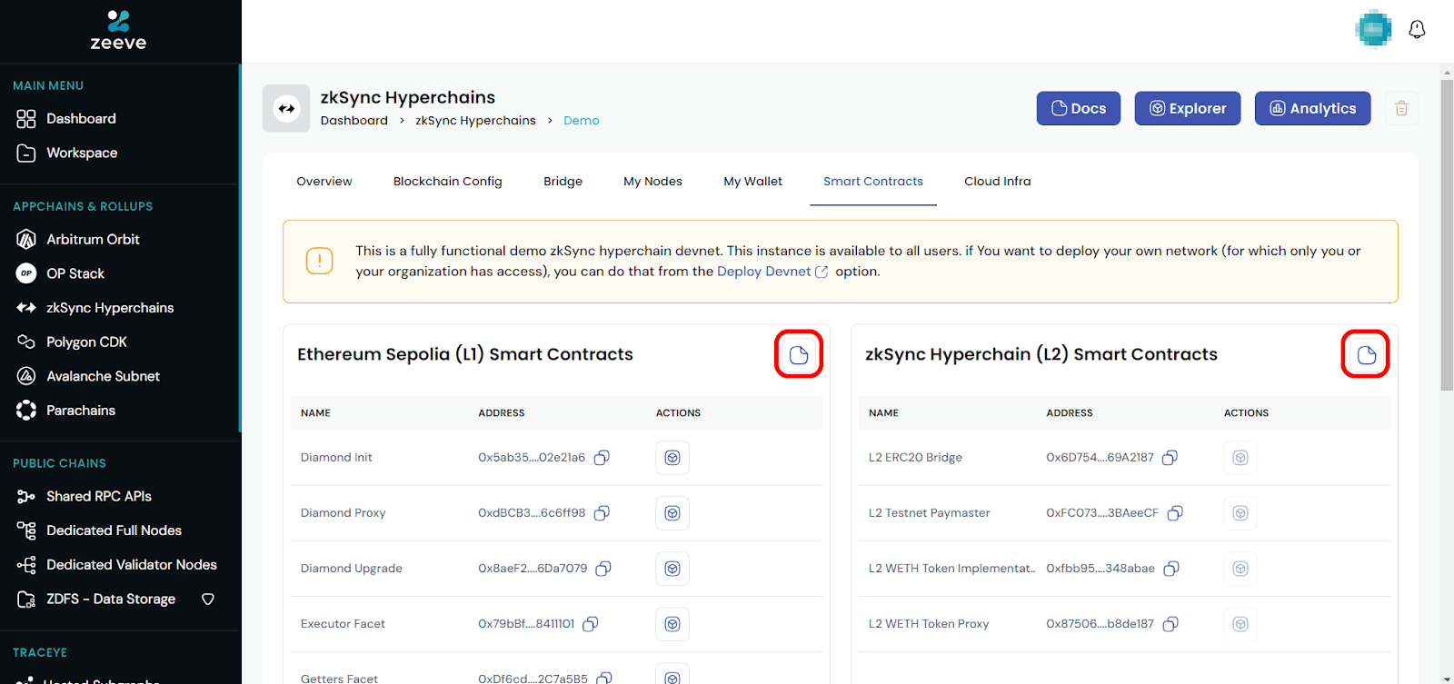Click L2 WETH Token Proxy action icon
The width and height of the screenshot is (1454, 684).
point(1240,624)
